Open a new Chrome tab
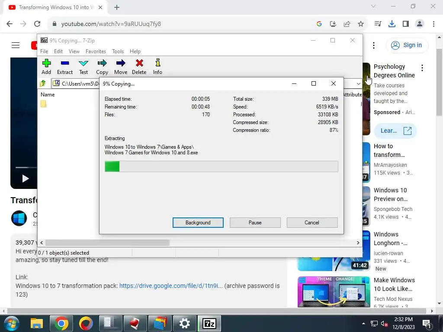443x332 pixels. [x=117, y=7]
